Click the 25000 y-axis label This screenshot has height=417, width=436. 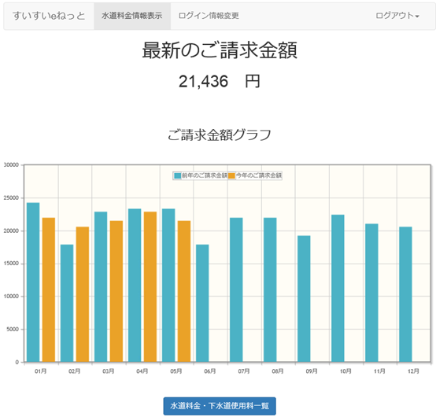coord(11,198)
